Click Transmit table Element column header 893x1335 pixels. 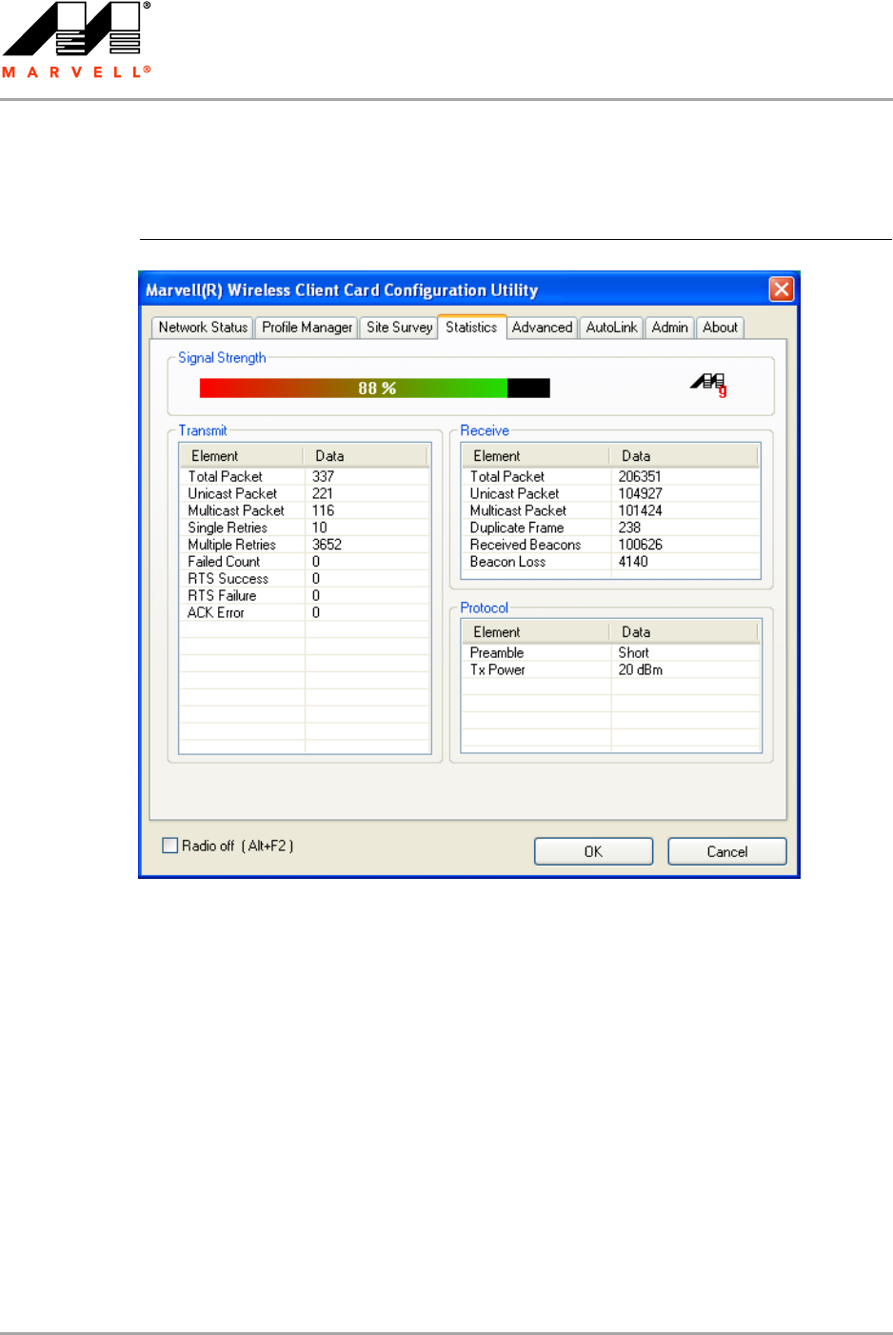[242, 456]
